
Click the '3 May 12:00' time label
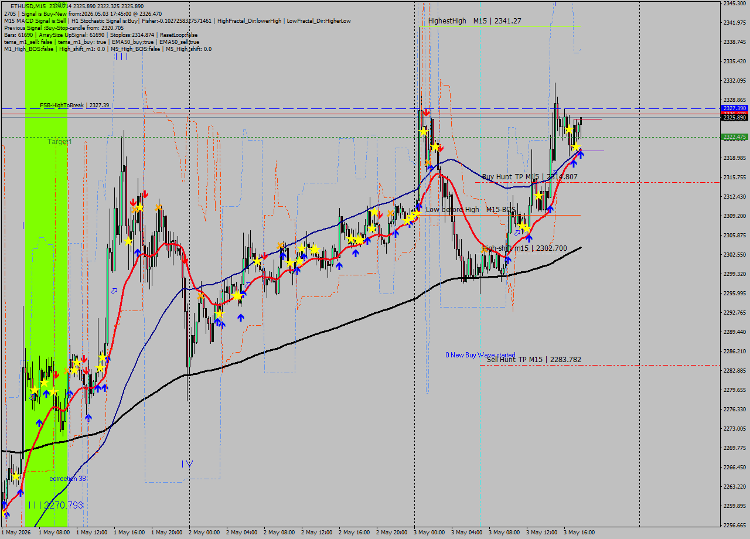tap(541, 533)
